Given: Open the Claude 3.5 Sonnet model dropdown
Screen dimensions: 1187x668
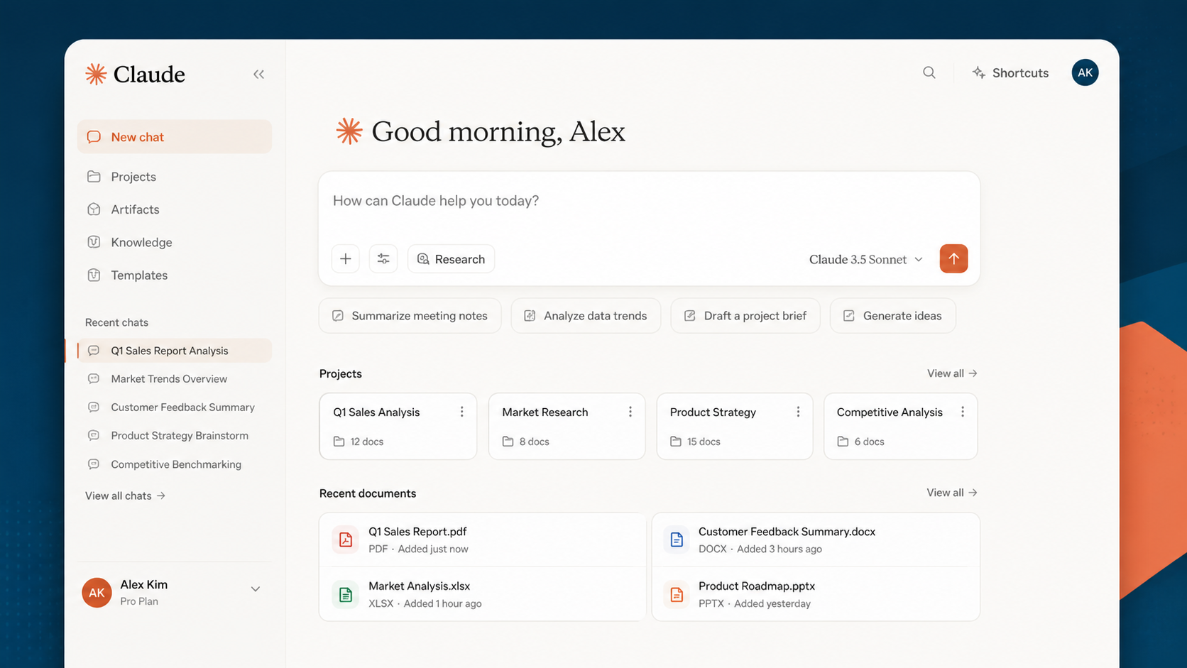Looking at the screenshot, I should click(866, 259).
